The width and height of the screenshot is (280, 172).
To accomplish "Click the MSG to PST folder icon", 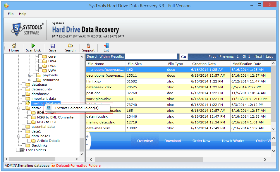I will click(33, 122).
